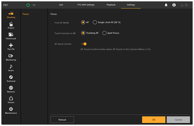
Task: Open the Monitoring section
Action: pyautogui.click(x=11, y=57)
